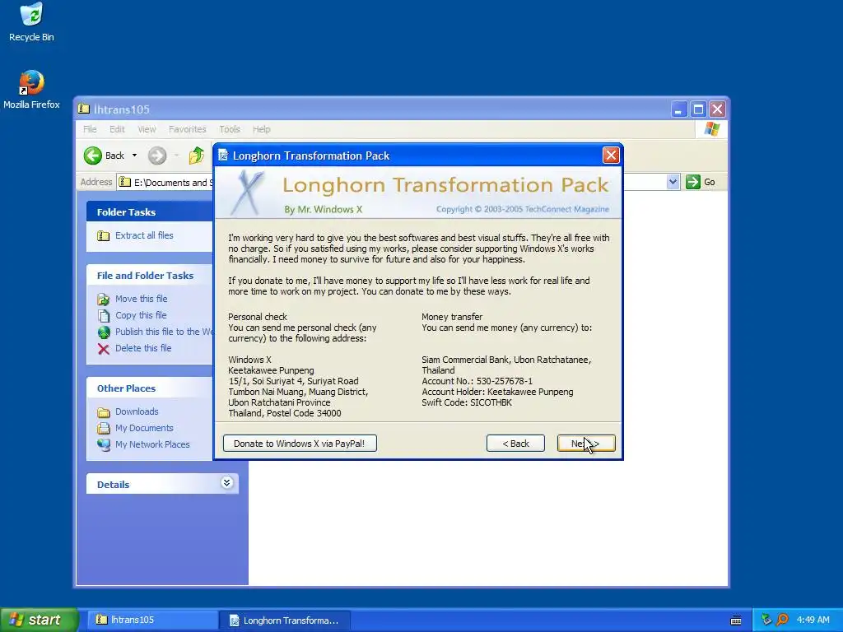
Task: Open the File menu in lhtrans105
Action: [90, 129]
